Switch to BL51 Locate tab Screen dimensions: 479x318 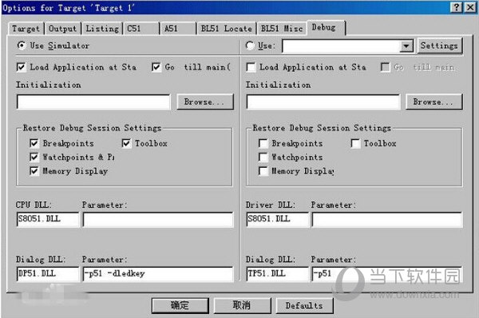click(227, 29)
